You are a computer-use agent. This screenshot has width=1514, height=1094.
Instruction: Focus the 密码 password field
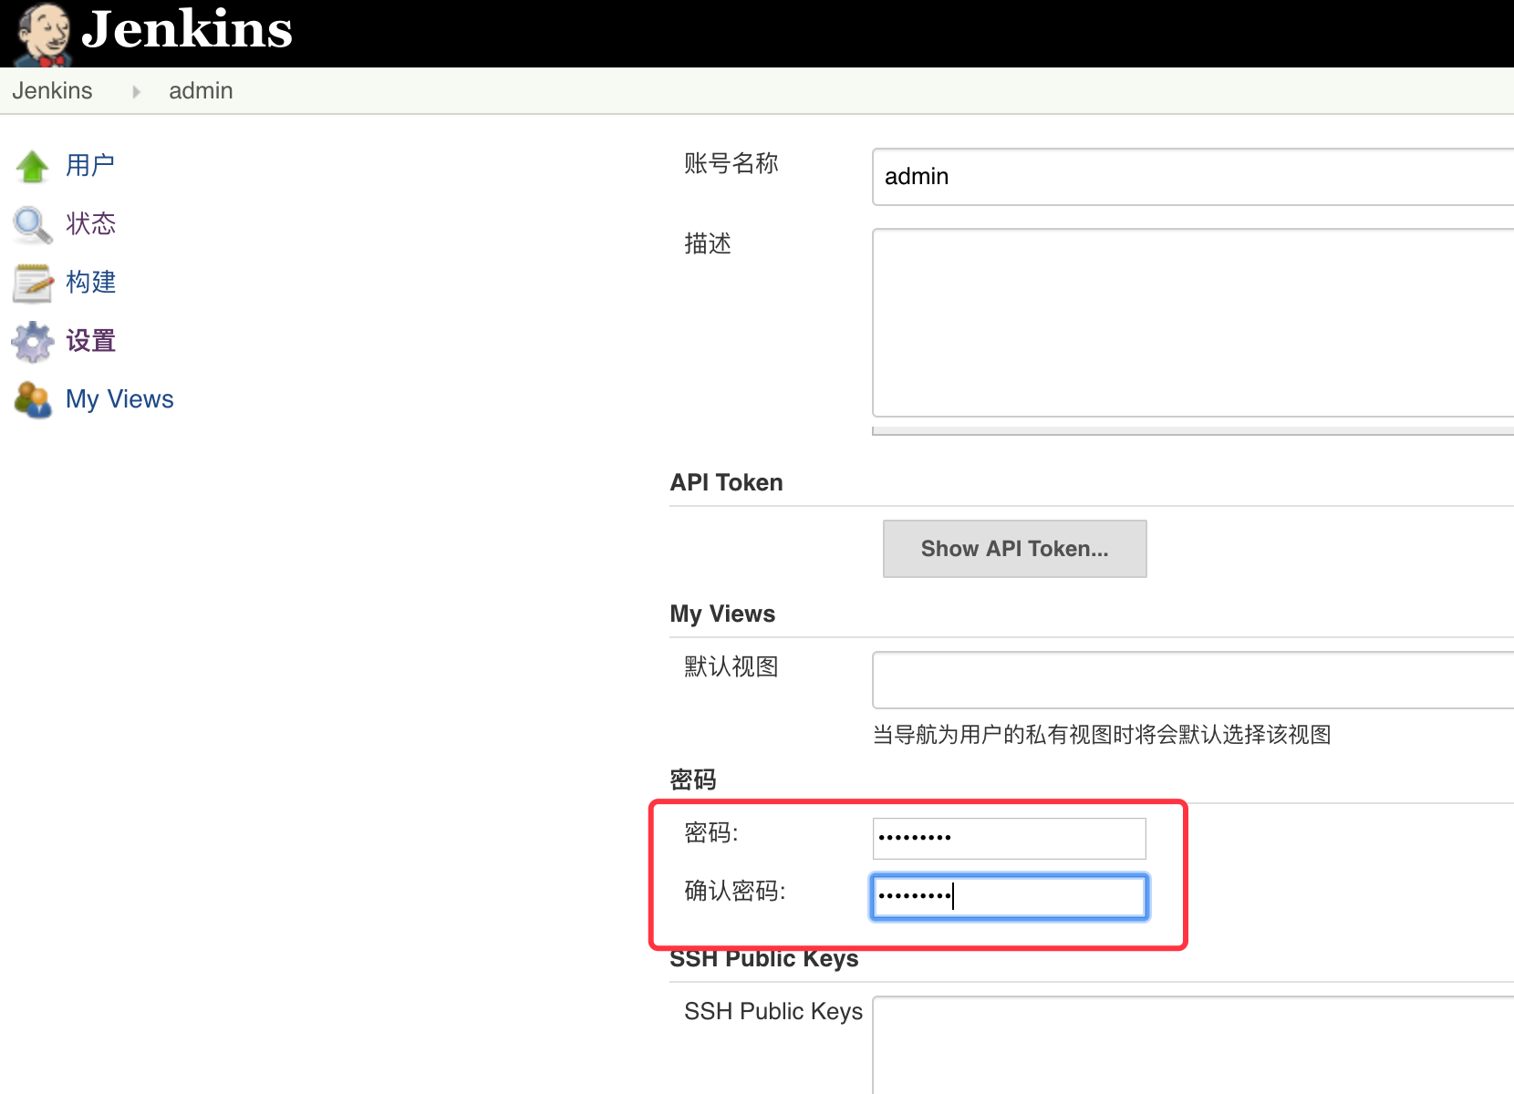1009,838
